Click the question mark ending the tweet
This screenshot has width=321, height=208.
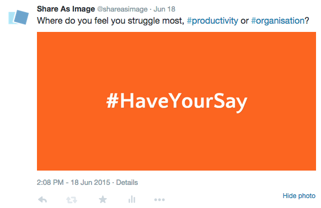tap(307, 21)
